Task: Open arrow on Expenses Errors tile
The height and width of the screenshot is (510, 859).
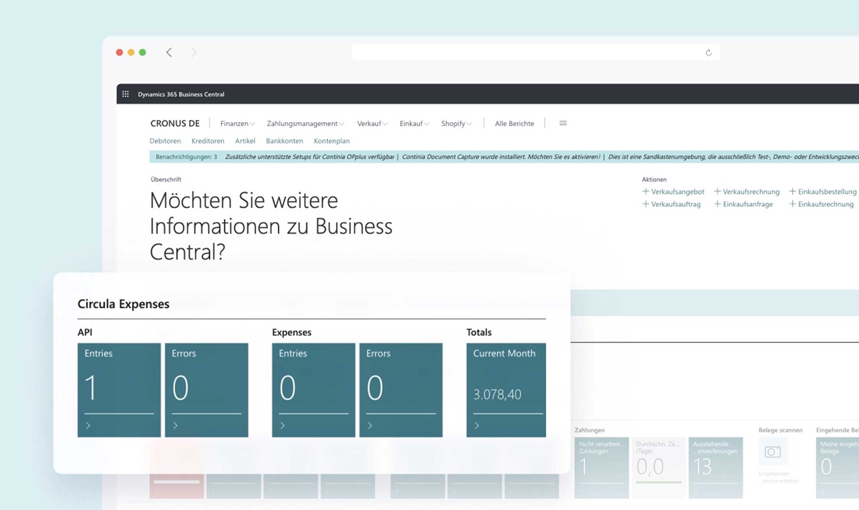Action: pos(370,426)
